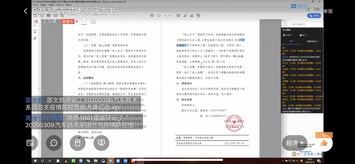Image resolution: width=355 pixels, height=164 pixels.
Task: Open the notes clipboard icon
Action: click(78, 143)
